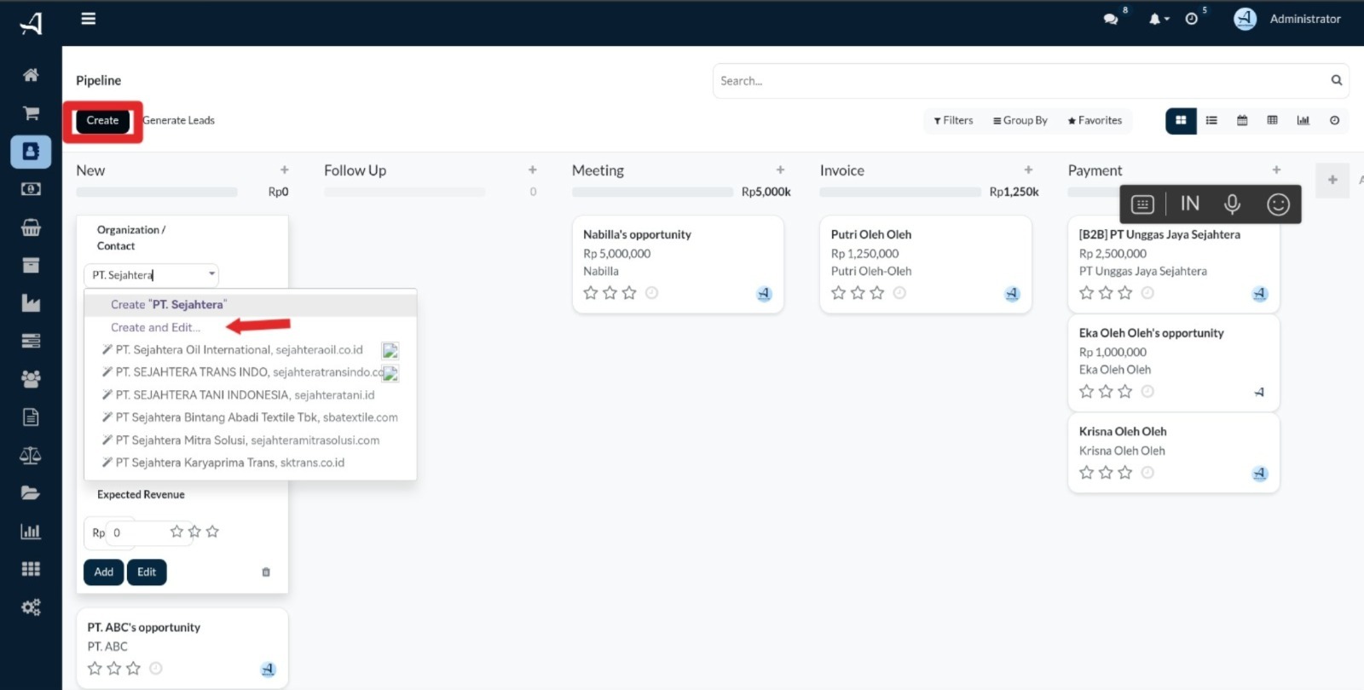Open the archive box module in sidebar
This screenshot has height=690, width=1364.
(31, 265)
